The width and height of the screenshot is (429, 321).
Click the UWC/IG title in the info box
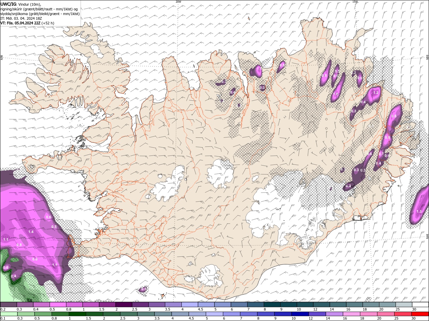8,4
